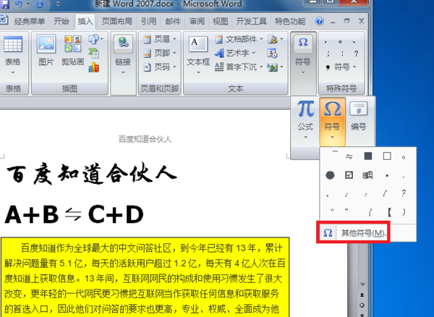Click the SmartArt icon in 插图 group

94,53
